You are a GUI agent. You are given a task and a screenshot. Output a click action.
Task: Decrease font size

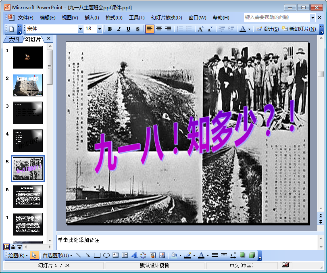pos(210,29)
